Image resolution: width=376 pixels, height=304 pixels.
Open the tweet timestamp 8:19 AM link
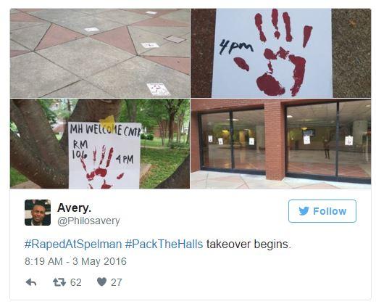pos(43,262)
